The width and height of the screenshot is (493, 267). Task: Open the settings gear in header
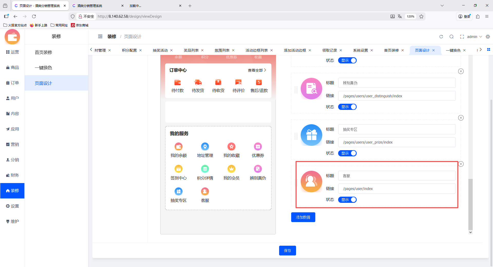click(x=488, y=37)
